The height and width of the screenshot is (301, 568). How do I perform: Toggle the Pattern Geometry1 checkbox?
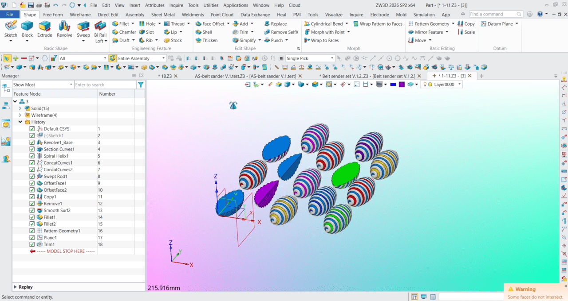click(x=32, y=231)
